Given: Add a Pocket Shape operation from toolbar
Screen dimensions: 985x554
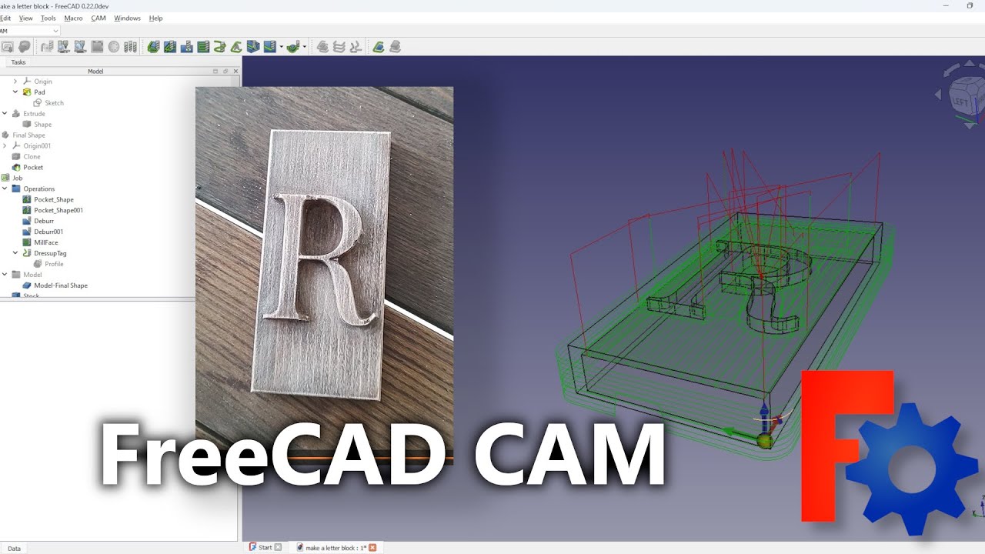Looking at the screenshot, I should [169, 47].
